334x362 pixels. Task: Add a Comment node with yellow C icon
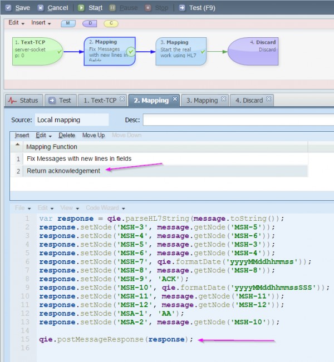click(111, 23)
